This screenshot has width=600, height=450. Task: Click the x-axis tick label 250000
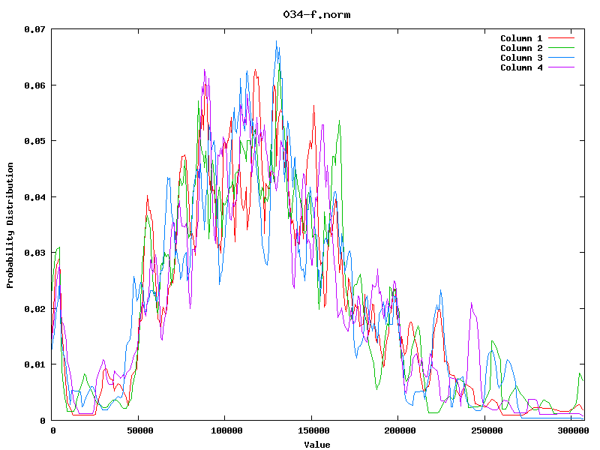(487, 430)
